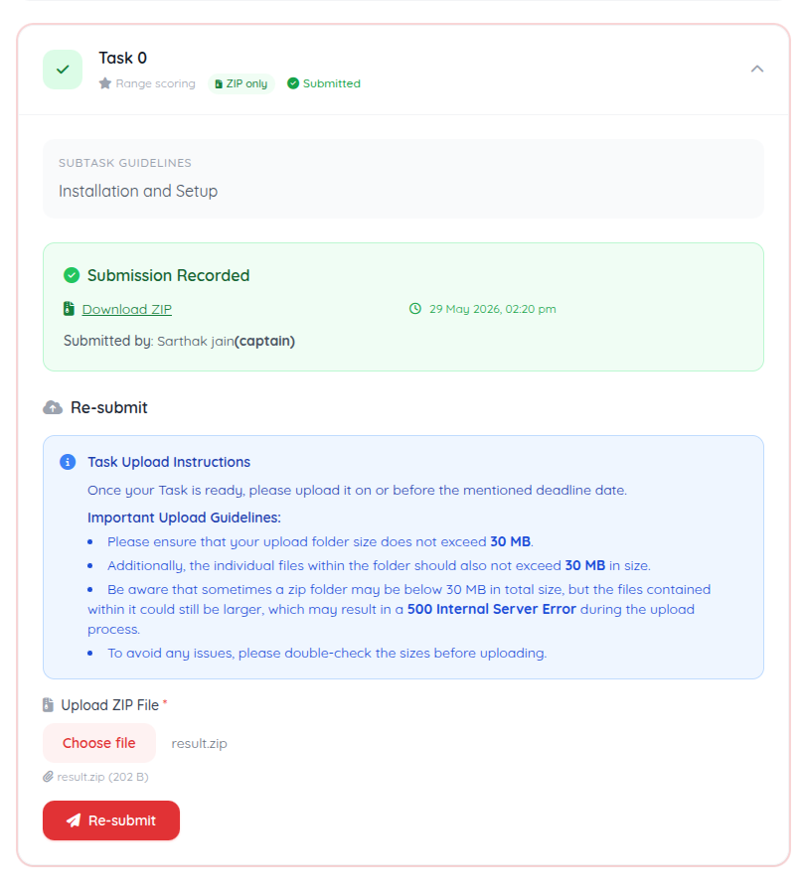Click the file icon next to Upload ZIP File

click(x=49, y=705)
